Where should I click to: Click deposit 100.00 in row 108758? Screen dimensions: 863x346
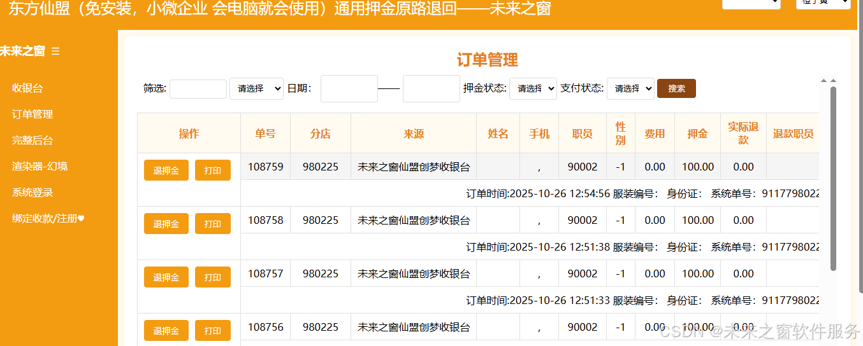click(x=698, y=220)
